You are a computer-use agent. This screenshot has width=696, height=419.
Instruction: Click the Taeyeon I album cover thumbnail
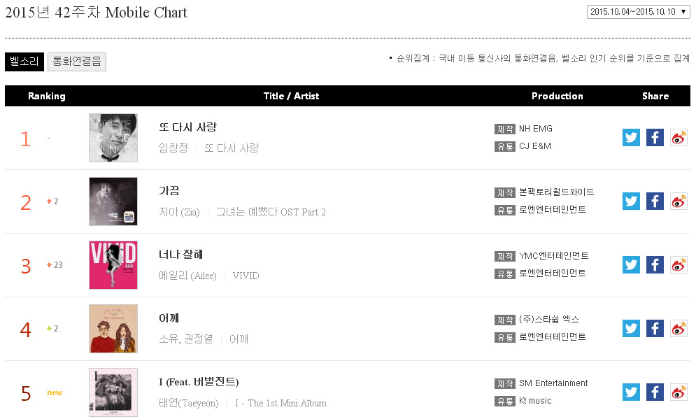[113, 392]
